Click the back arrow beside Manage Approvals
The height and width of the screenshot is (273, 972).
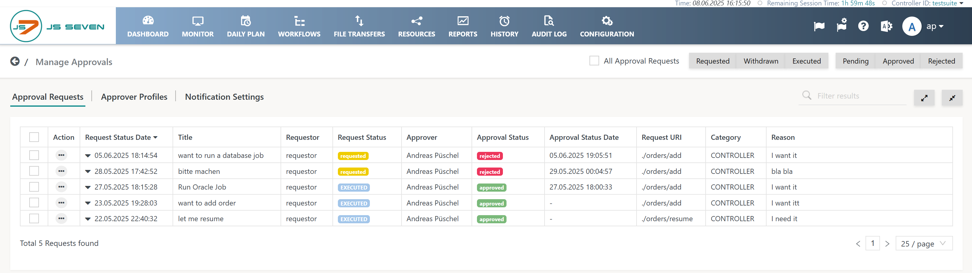15,61
